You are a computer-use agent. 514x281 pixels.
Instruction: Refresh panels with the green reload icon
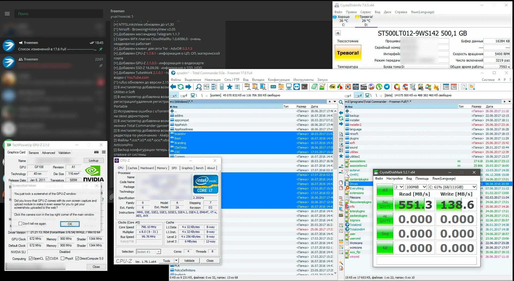tap(181, 87)
